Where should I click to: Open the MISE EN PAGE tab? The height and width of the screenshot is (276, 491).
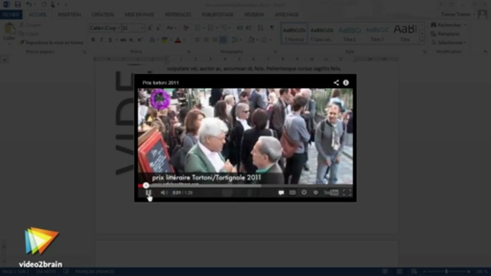point(139,15)
